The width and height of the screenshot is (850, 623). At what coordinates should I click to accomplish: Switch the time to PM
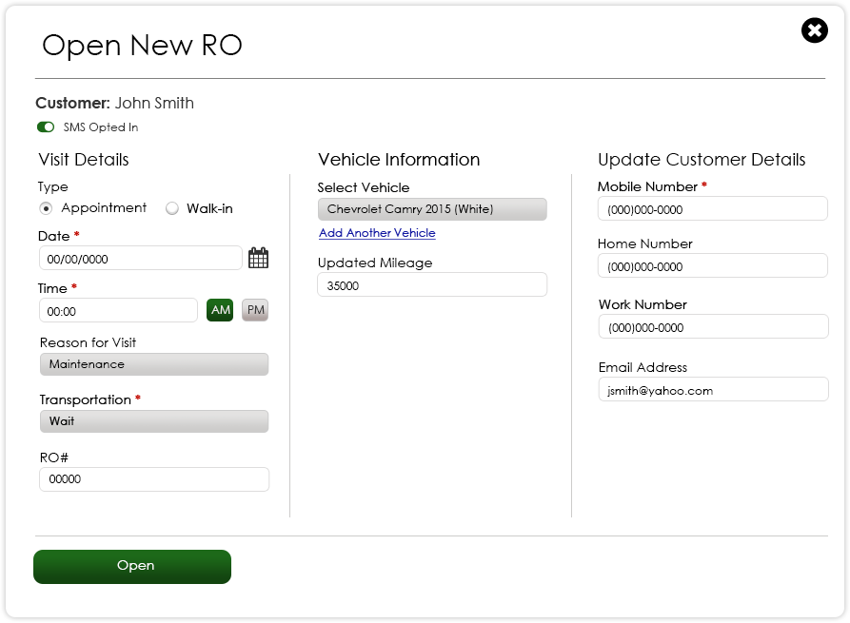[x=255, y=310]
